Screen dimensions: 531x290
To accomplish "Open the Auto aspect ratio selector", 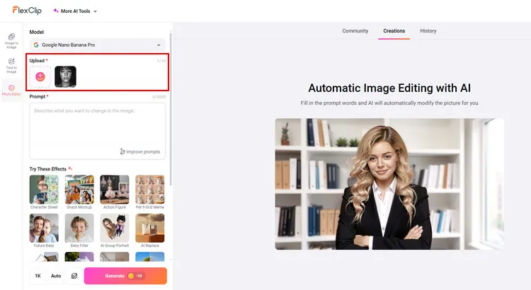I will (56, 276).
